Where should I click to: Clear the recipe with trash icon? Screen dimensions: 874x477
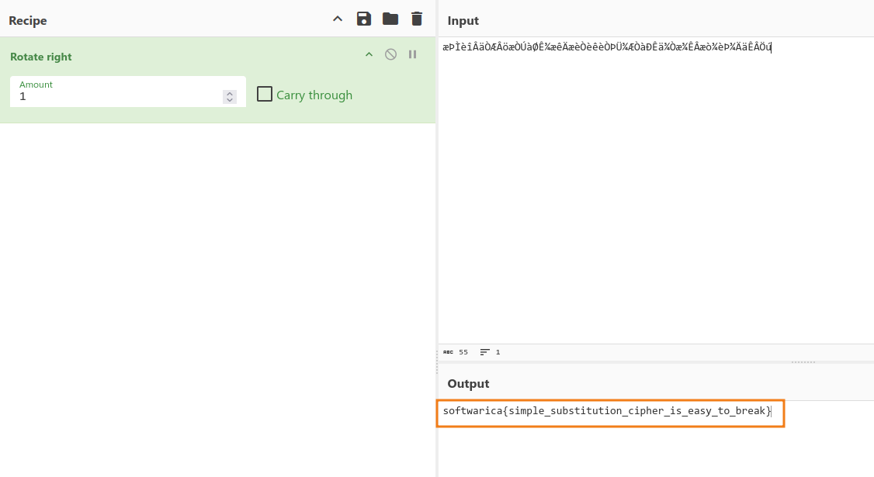point(417,19)
